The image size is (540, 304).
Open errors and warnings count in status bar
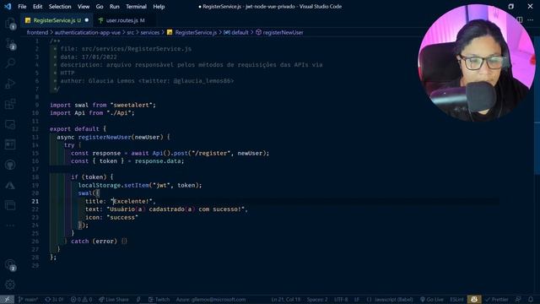[x=81, y=300]
